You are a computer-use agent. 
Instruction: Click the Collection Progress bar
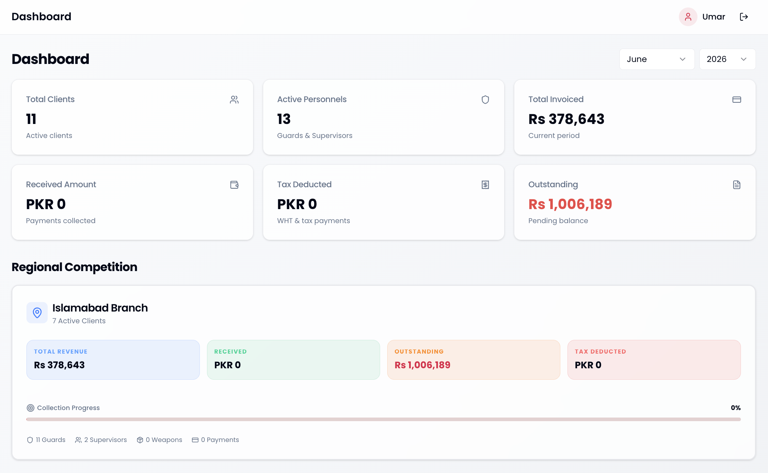coord(383,419)
